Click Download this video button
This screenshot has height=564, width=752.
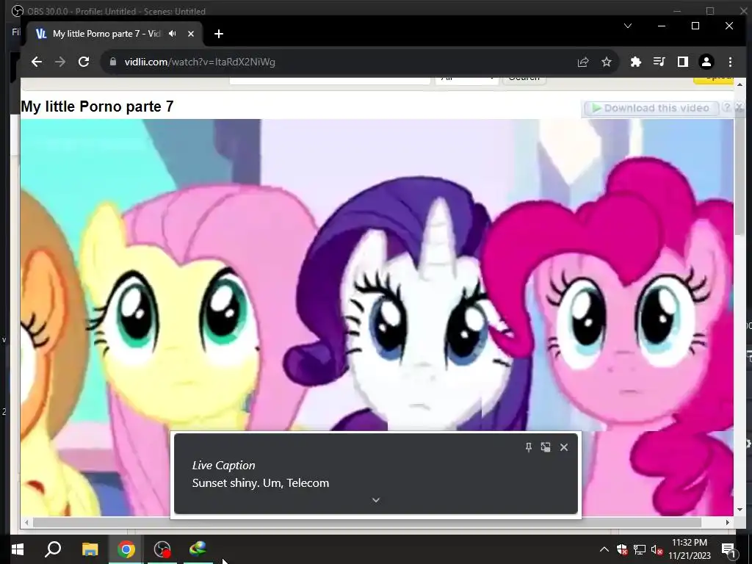[651, 109]
